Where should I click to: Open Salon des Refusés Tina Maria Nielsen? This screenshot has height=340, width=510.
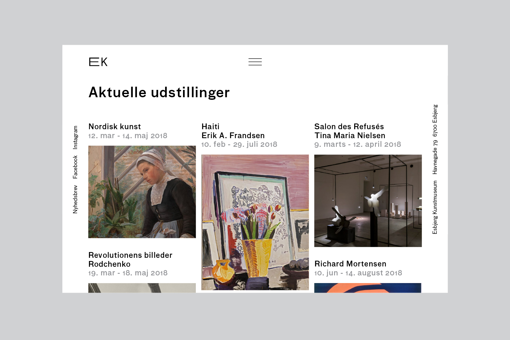350,131
